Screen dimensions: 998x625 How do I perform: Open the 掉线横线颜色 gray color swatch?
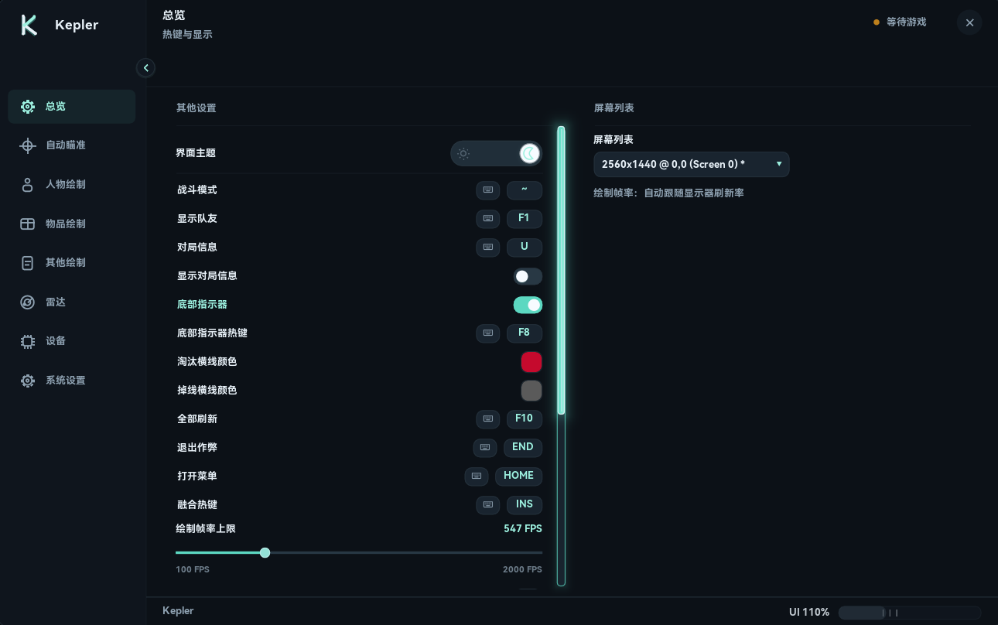pyautogui.click(x=531, y=391)
